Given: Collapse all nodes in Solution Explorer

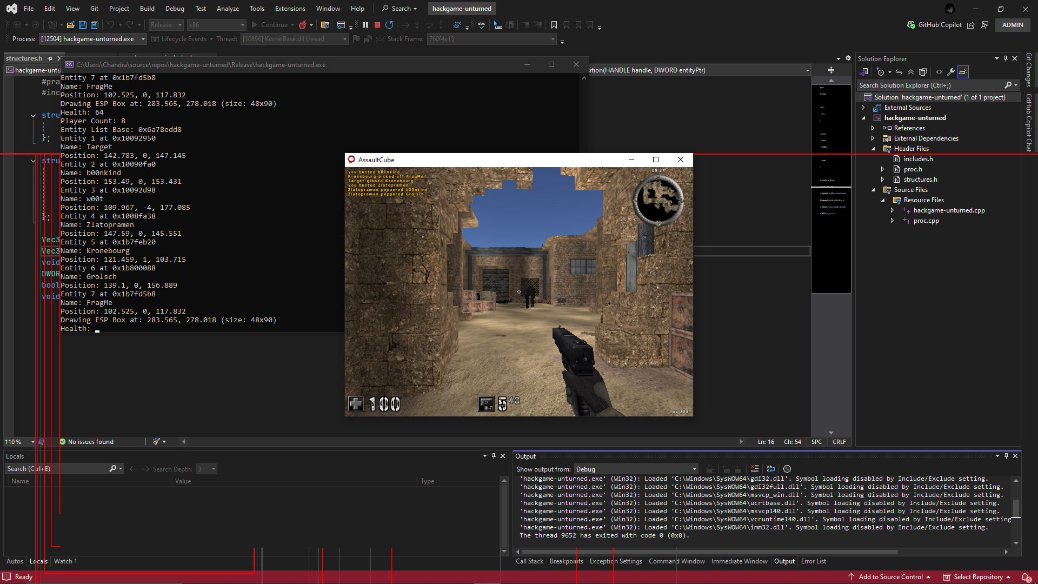Looking at the screenshot, I should 911,72.
